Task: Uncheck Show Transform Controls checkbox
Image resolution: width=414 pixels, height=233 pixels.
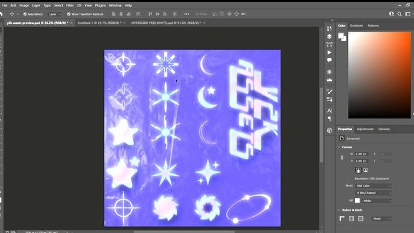Action: [x=69, y=14]
